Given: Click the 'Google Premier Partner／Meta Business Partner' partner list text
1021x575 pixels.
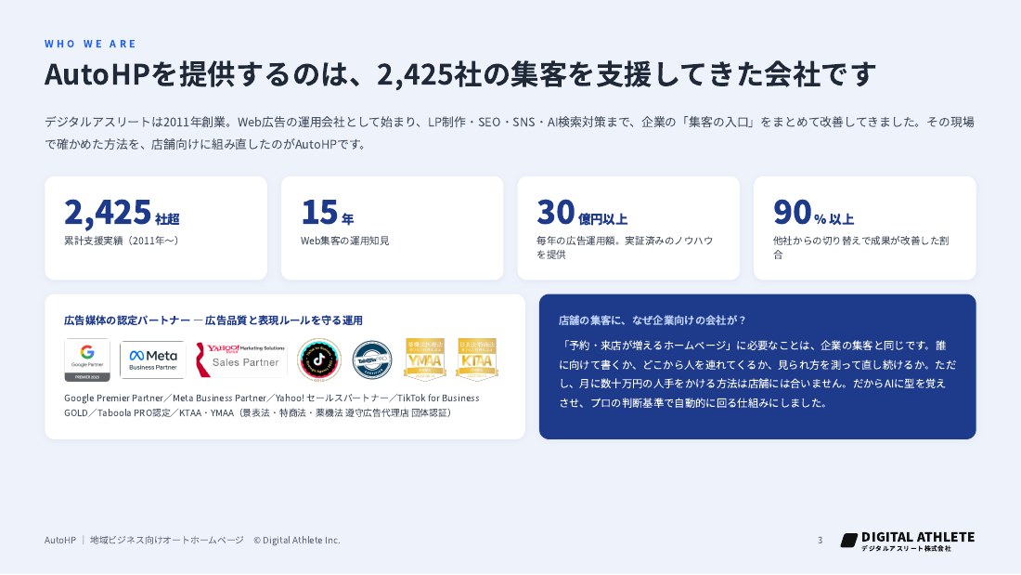Looking at the screenshot, I should coord(272,405).
